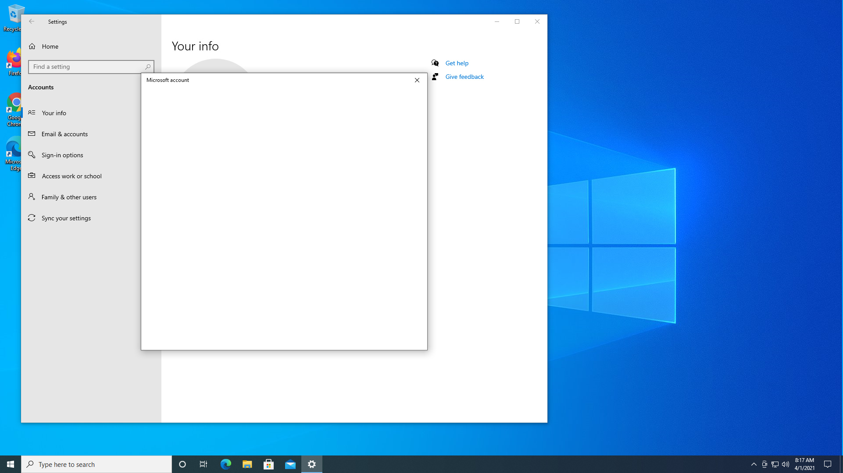
Task: Open Microsoft Edge from taskbar
Action: click(x=225, y=464)
